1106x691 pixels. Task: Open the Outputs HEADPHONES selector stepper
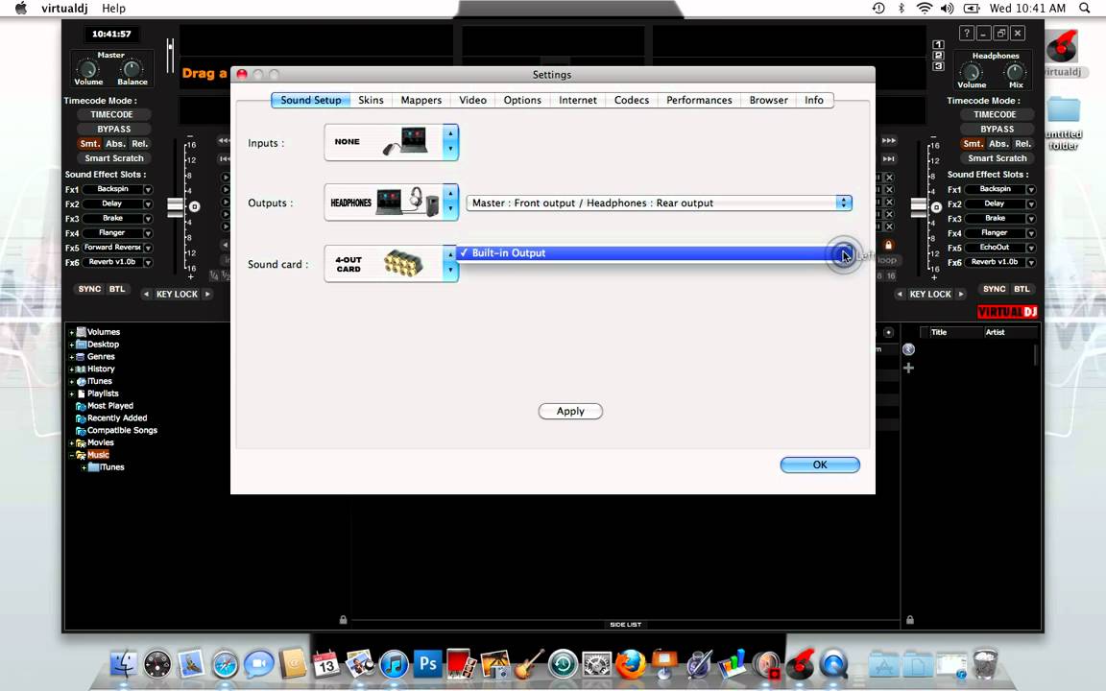tap(450, 203)
